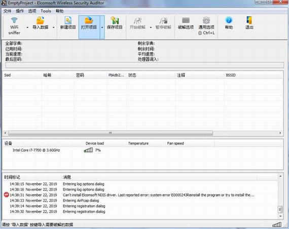This screenshot has width=289, height=229.
Task: Click the 设备 column header
Action: click(x=43, y=143)
